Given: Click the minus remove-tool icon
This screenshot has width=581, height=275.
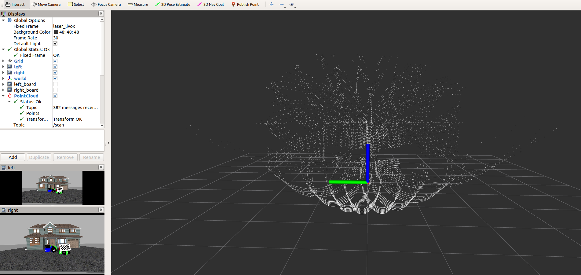Looking at the screenshot, I should (x=282, y=4).
